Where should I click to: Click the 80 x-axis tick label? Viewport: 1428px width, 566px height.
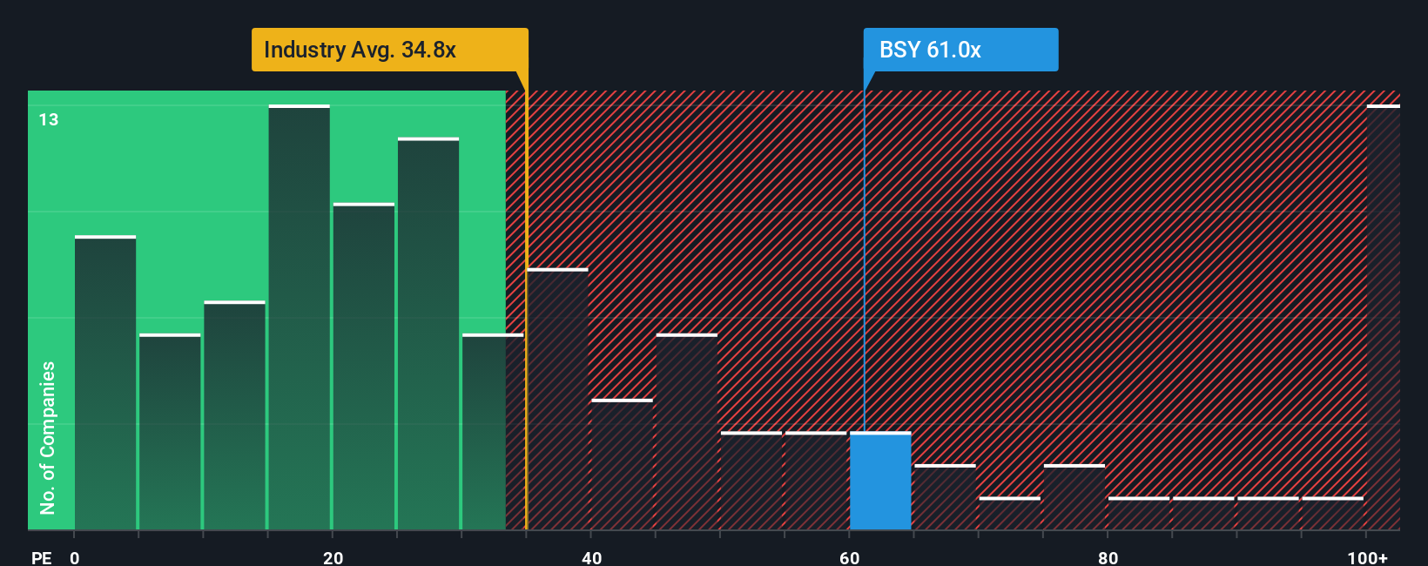pyautogui.click(x=1108, y=557)
